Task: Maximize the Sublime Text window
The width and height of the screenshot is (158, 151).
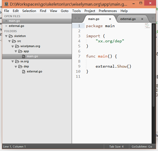Action: coord(141,3)
